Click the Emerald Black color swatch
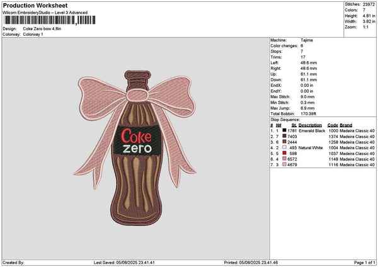Image resolution: width=378 pixels, height=267 pixels. pyautogui.click(x=285, y=130)
